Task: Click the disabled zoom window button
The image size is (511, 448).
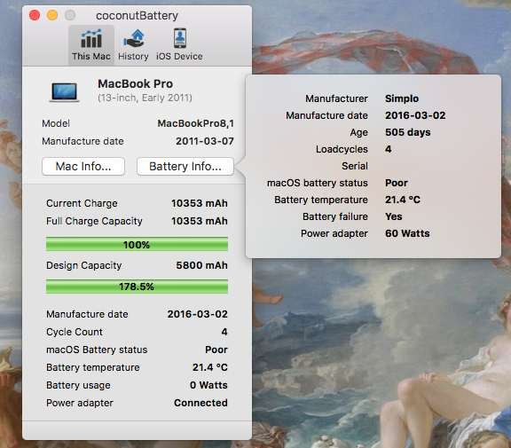Action: pyautogui.click(x=70, y=15)
